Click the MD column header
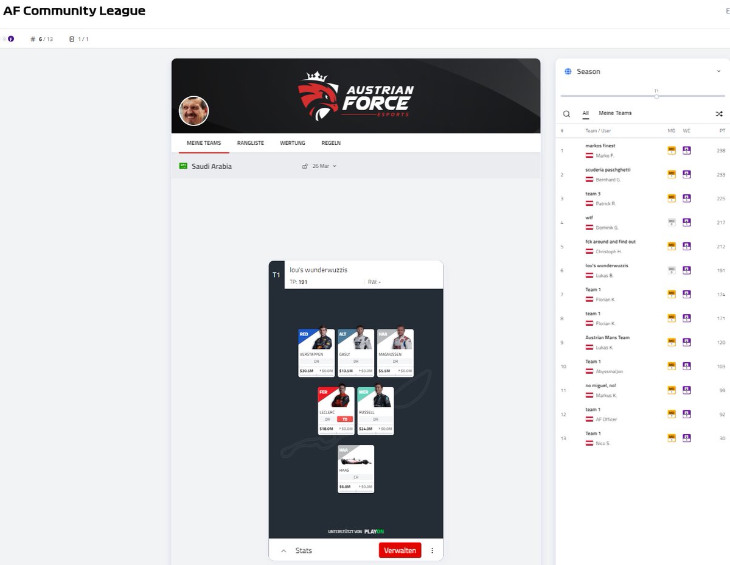The height and width of the screenshot is (565, 730). 672,131
